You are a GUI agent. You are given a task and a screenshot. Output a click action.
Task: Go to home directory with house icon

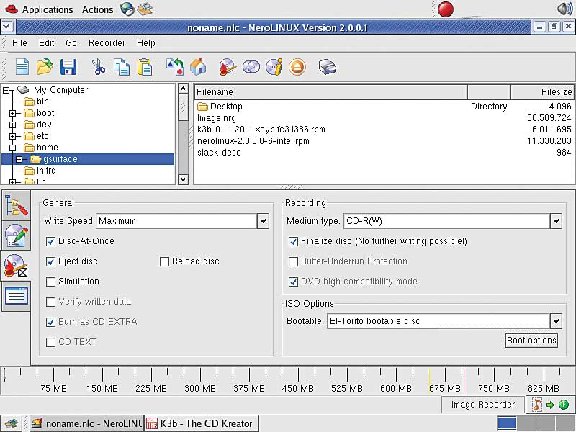(x=199, y=67)
